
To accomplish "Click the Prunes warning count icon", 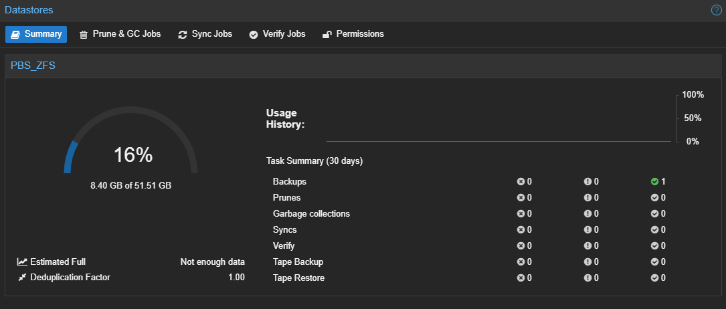I will pos(587,197).
